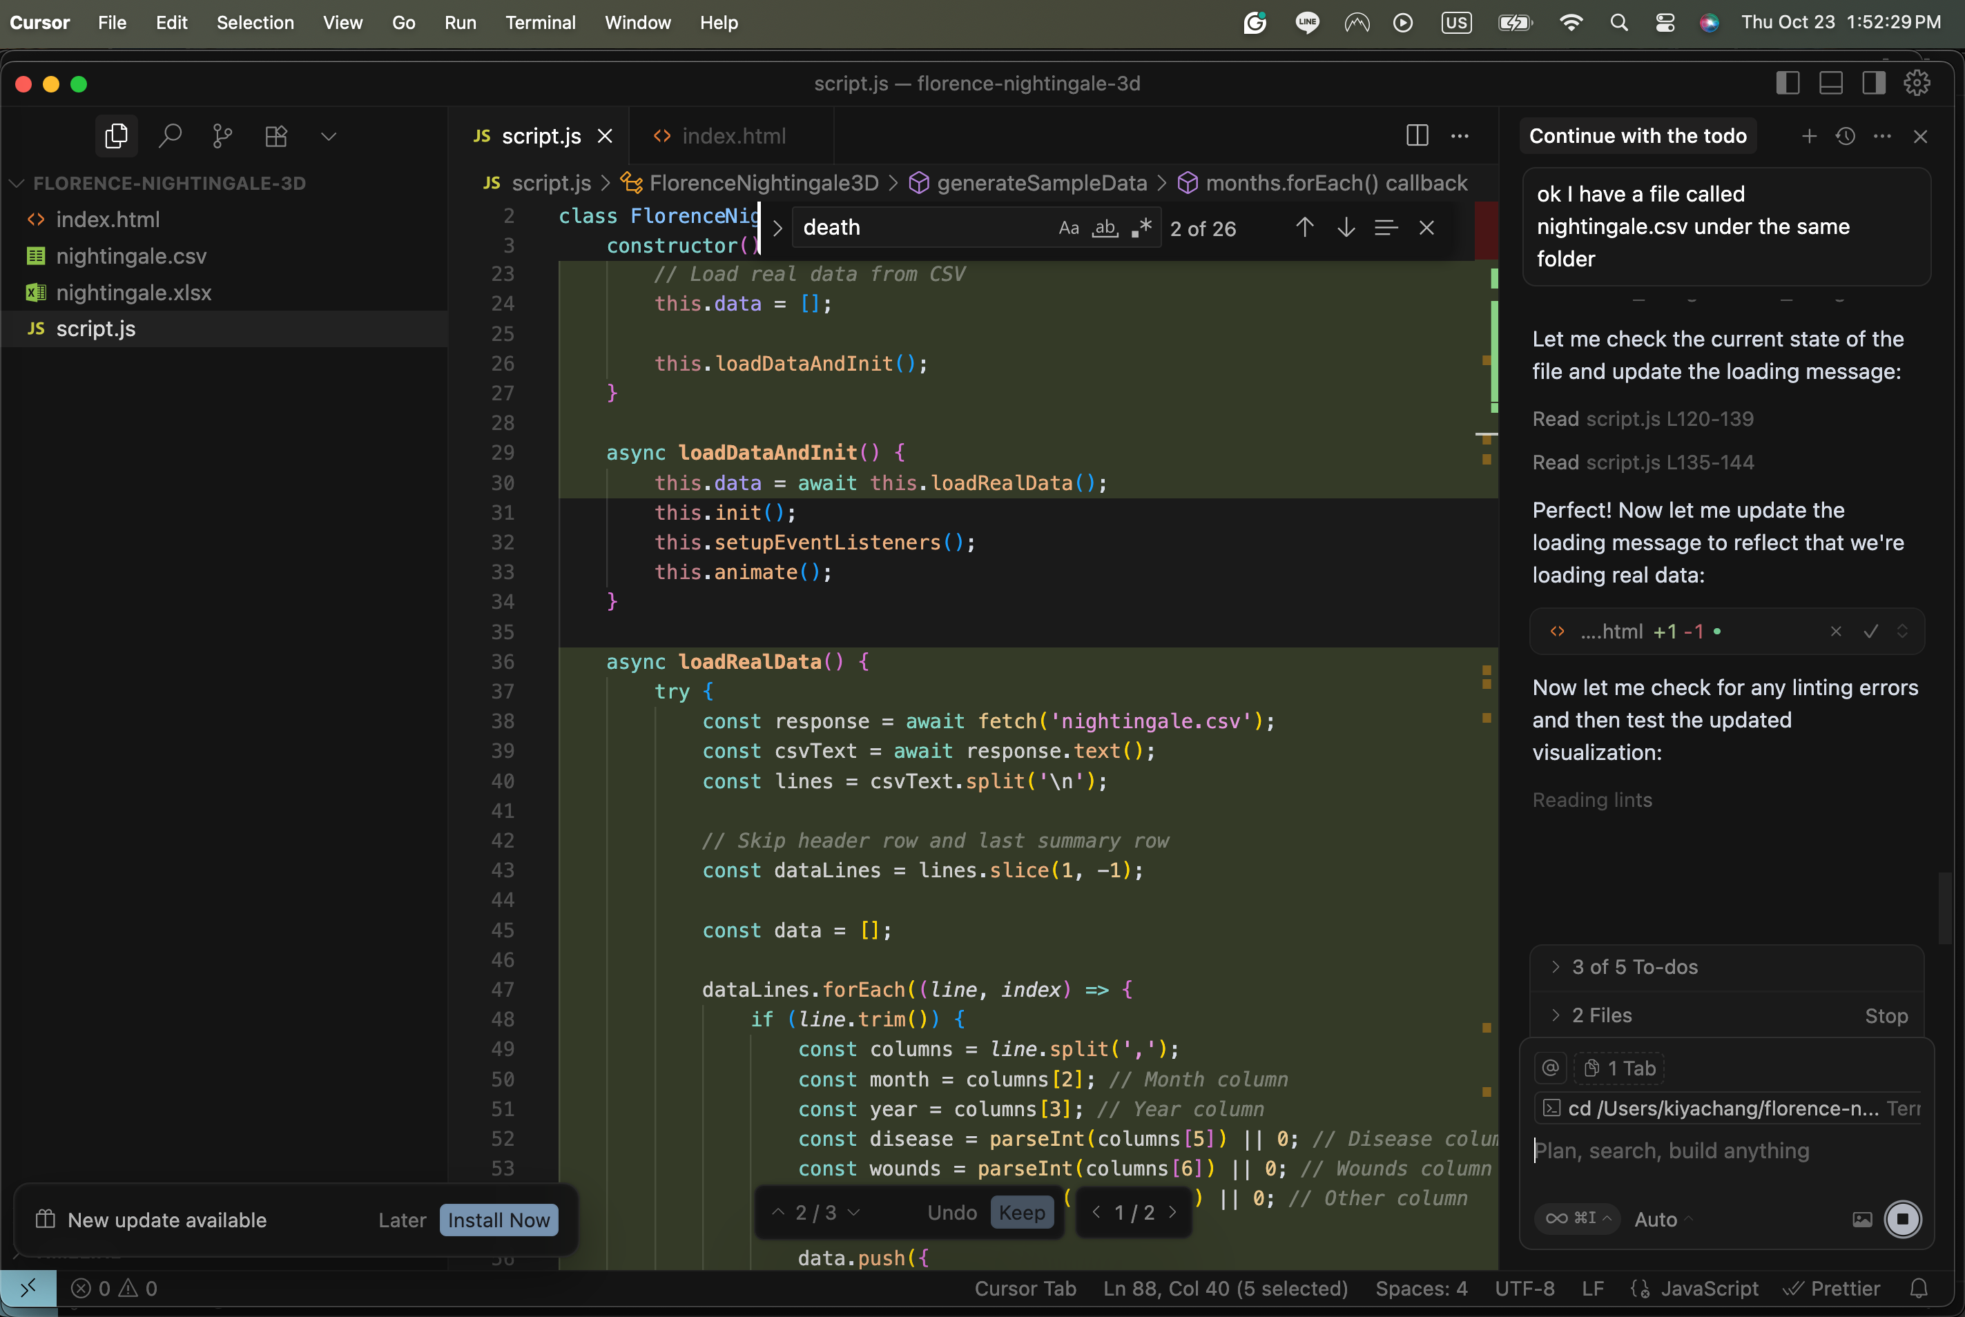Open chat history clock icon
Image resolution: width=1965 pixels, height=1317 pixels.
pos(1845,136)
